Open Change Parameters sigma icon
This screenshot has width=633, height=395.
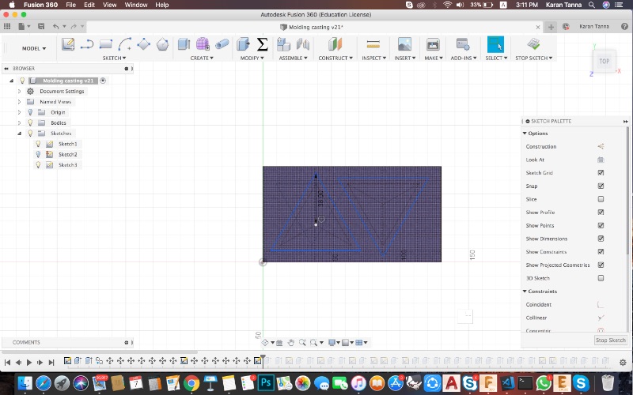tap(263, 44)
